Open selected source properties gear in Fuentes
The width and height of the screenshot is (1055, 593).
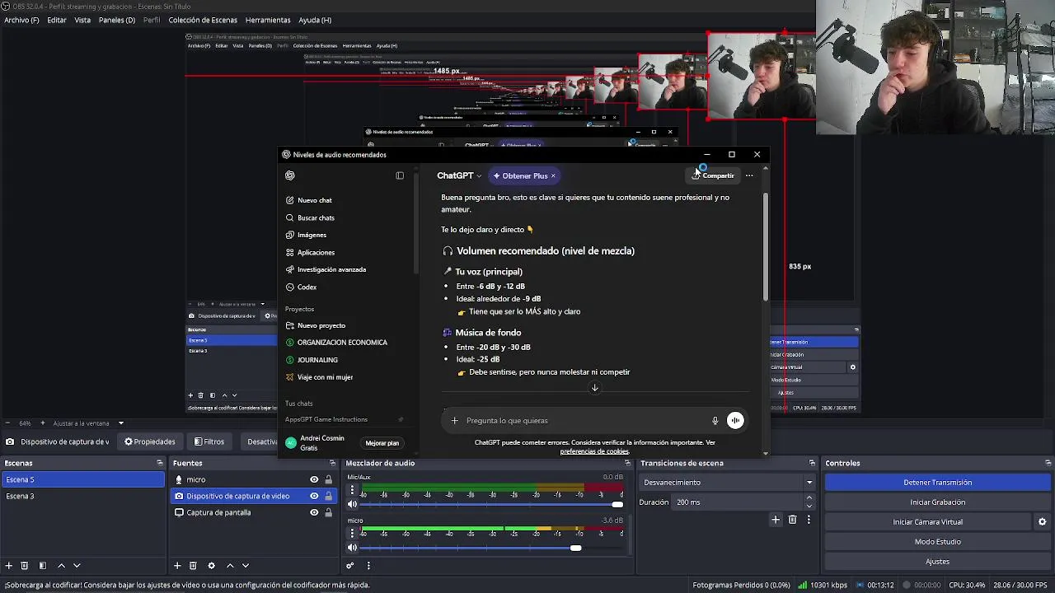[211, 566]
